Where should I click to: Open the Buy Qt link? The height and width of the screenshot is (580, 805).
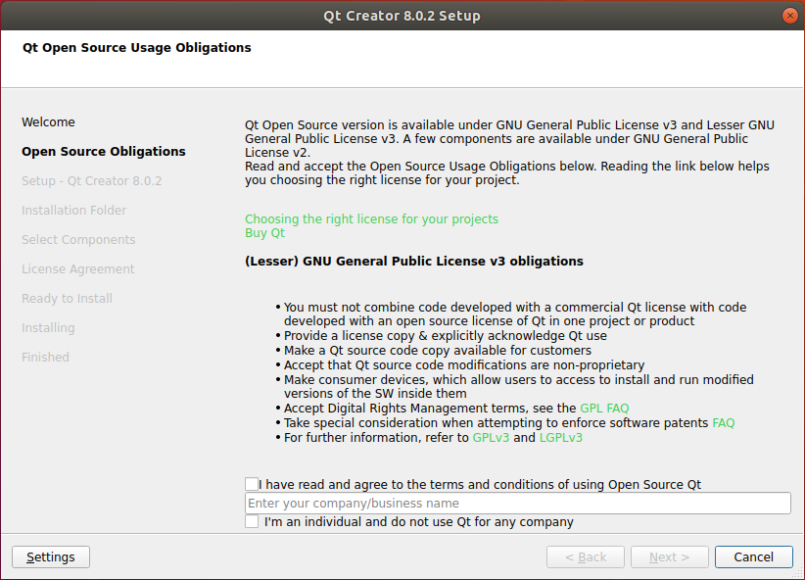tap(264, 233)
